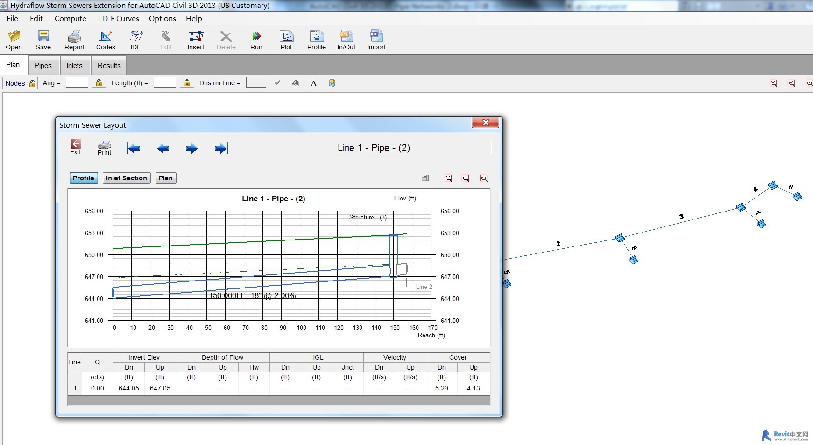Select the Plan tab

point(13,65)
